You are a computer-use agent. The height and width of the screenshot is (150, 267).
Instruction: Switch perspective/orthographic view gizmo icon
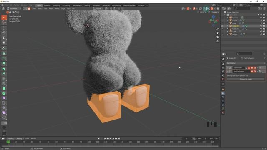click(x=217, y=41)
